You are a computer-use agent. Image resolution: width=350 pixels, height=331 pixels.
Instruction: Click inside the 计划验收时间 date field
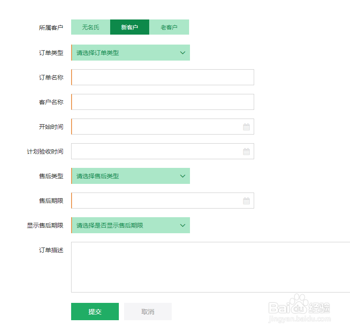click(156, 151)
